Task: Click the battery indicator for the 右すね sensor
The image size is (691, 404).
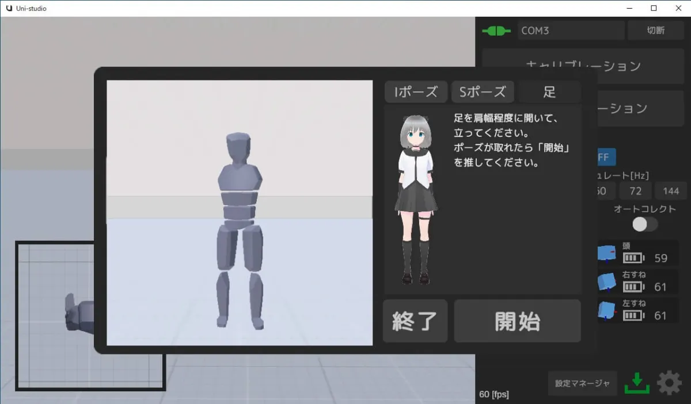Action: [633, 286]
